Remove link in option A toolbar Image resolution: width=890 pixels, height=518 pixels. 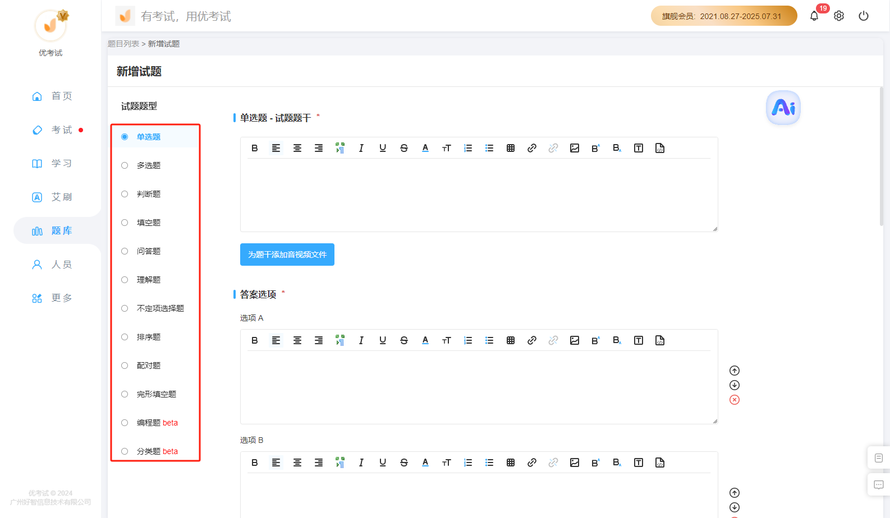pos(553,340)
